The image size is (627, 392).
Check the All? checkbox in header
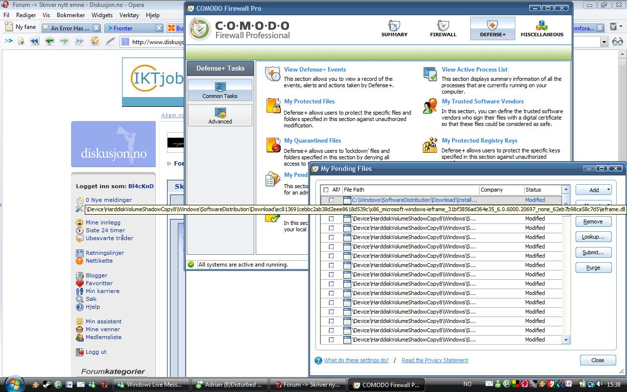point(326,190)
